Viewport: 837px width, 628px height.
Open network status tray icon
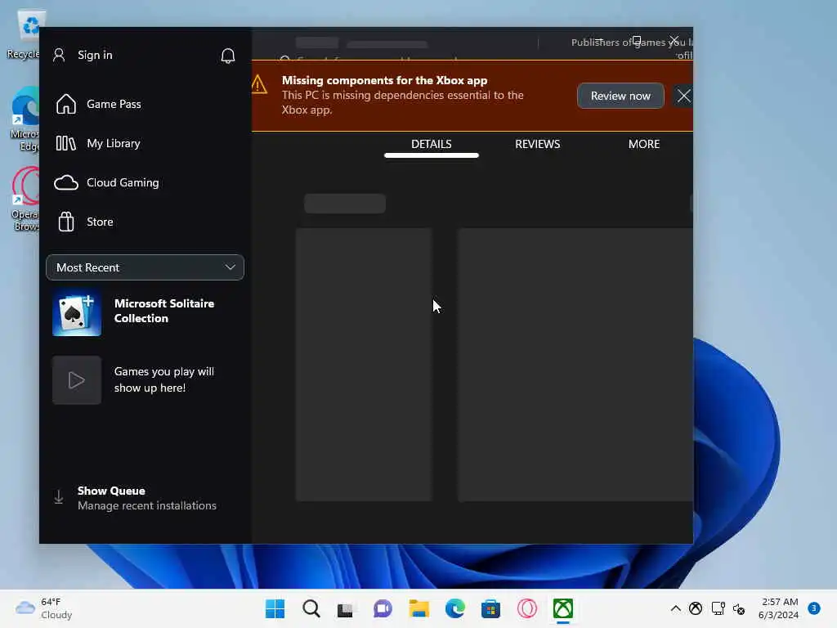[x=718, y=608]
